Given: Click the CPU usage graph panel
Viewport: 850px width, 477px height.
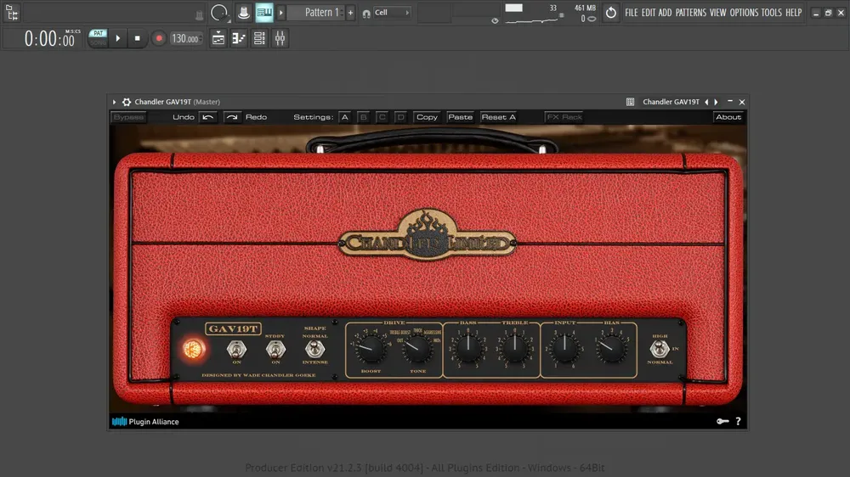Looking at the screenshot, I should coord(531,14).
